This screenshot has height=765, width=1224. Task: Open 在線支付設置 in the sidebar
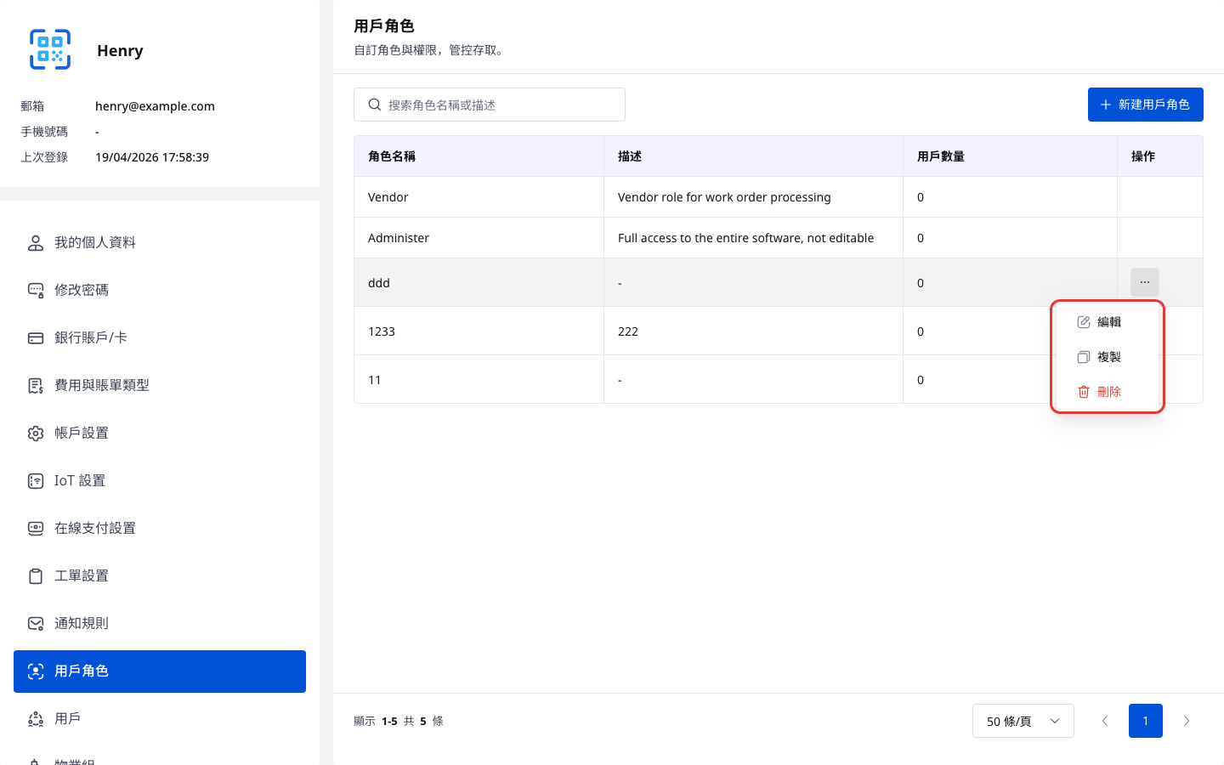[160, 529]
